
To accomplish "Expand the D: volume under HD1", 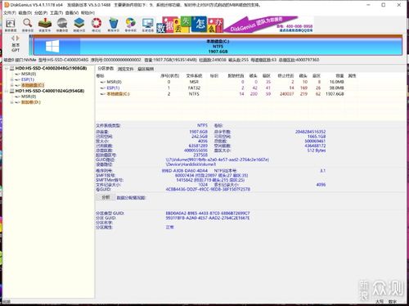I will tap(11, 102).
